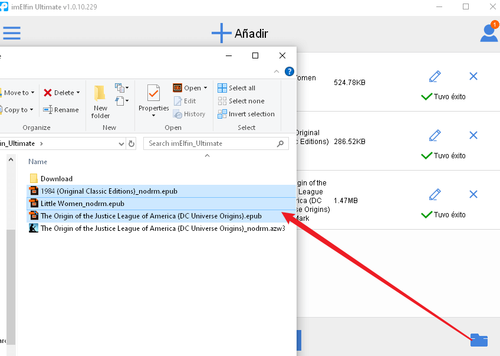Edit the Little Women book entry (524.78KB)
Image resolution: width=500 pixels, height=356 pixels.
435,76
